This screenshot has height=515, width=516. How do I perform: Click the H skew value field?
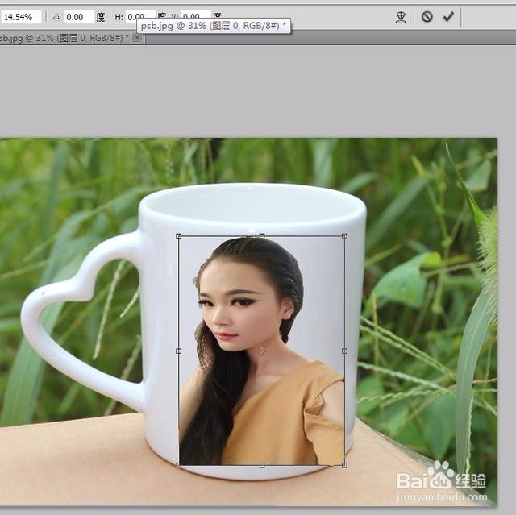140,16
